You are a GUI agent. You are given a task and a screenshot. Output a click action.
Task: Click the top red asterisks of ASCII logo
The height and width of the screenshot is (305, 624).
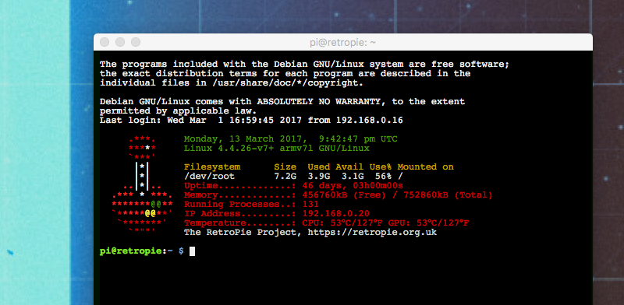point(142,139)
